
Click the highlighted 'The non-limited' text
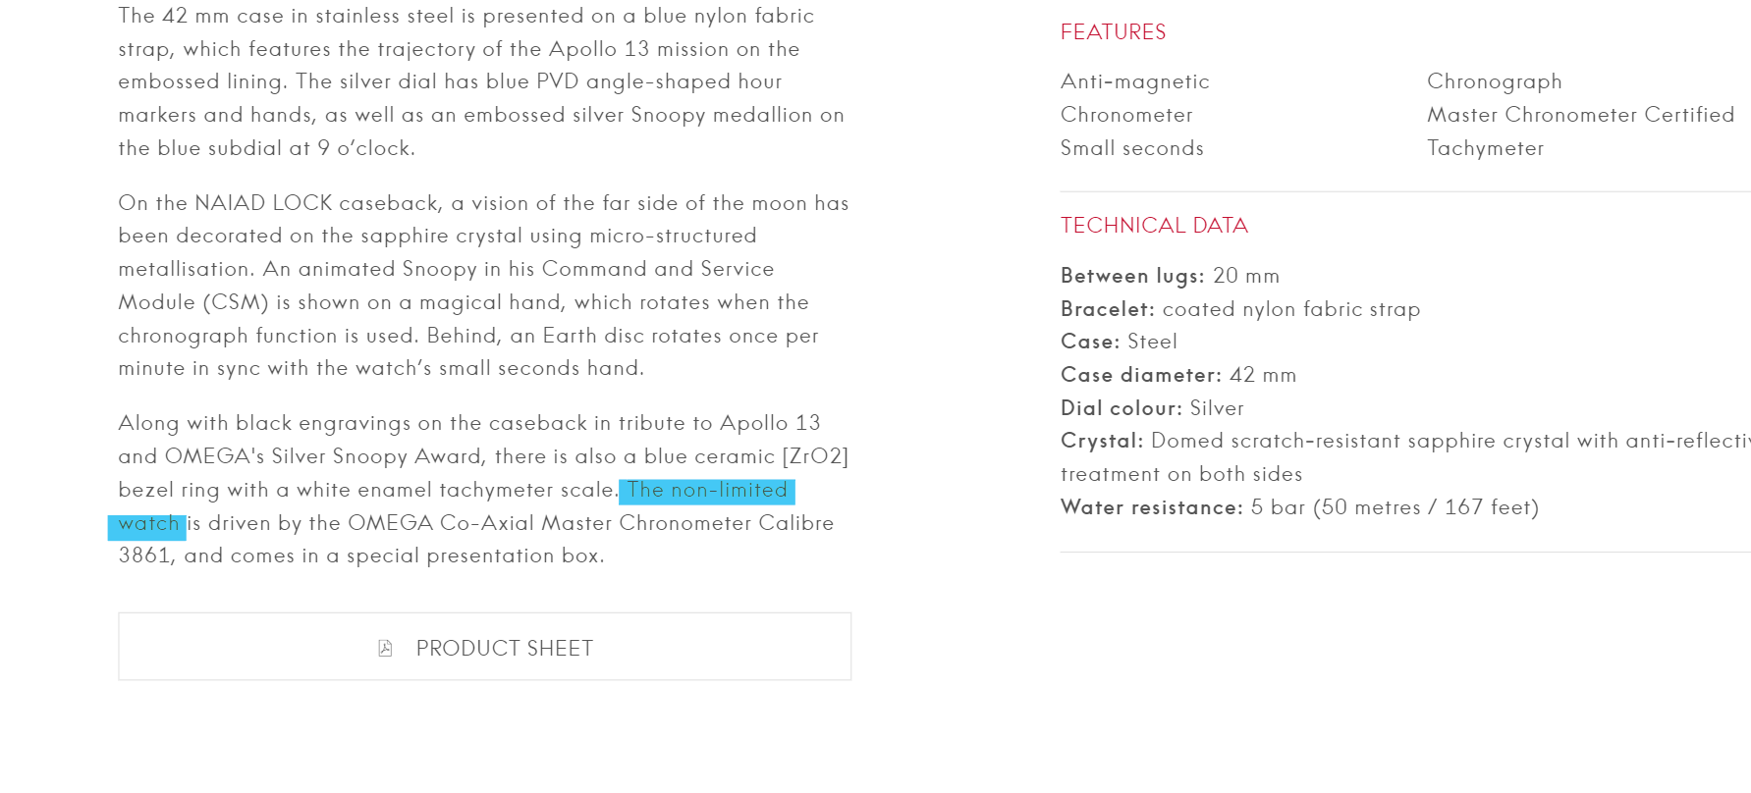click(x=707, y=490)
